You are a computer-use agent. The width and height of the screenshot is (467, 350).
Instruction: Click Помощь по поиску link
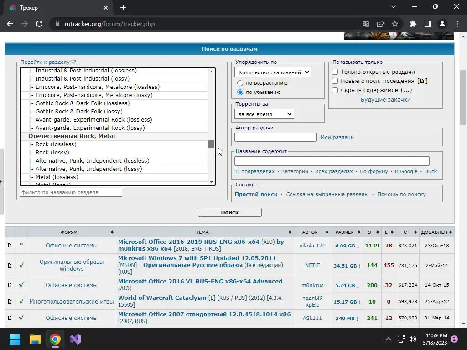[401, 194]
